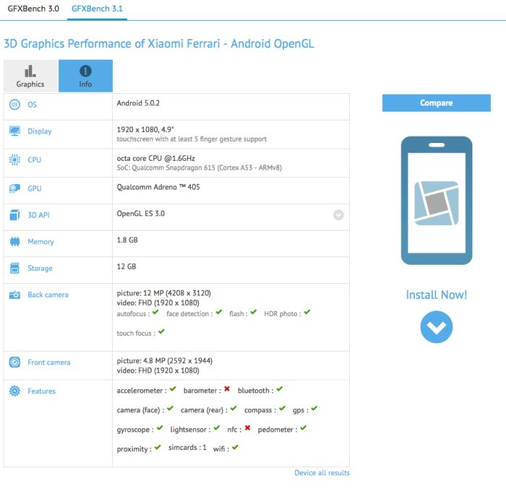Viewport: 506px width, 496px height.
Task: Click the gps checkmark
Action: tap(314, 409)
